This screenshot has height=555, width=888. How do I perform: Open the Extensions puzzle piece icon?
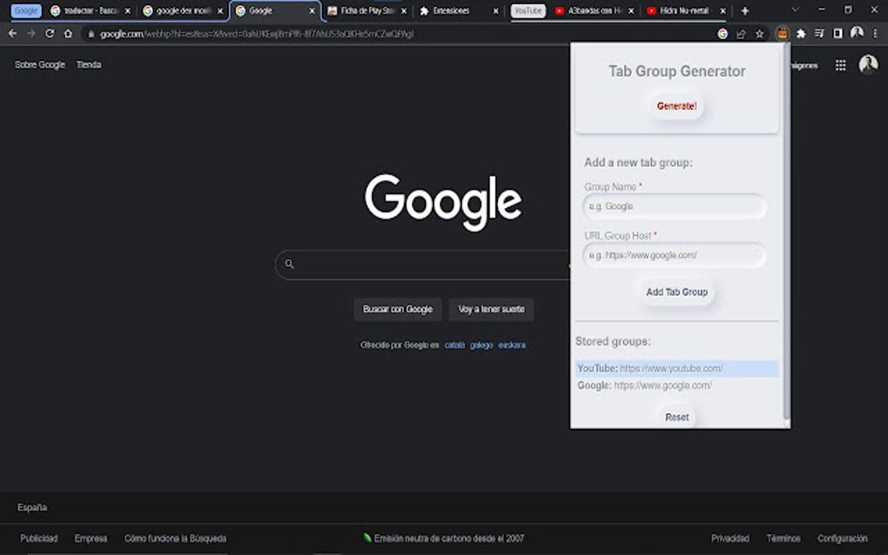point(801,33)
